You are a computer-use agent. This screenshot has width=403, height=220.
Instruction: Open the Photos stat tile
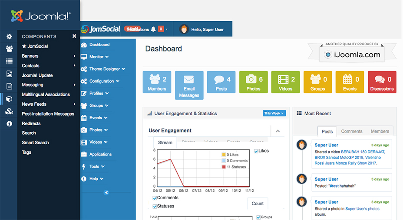[x=254, y=82]
